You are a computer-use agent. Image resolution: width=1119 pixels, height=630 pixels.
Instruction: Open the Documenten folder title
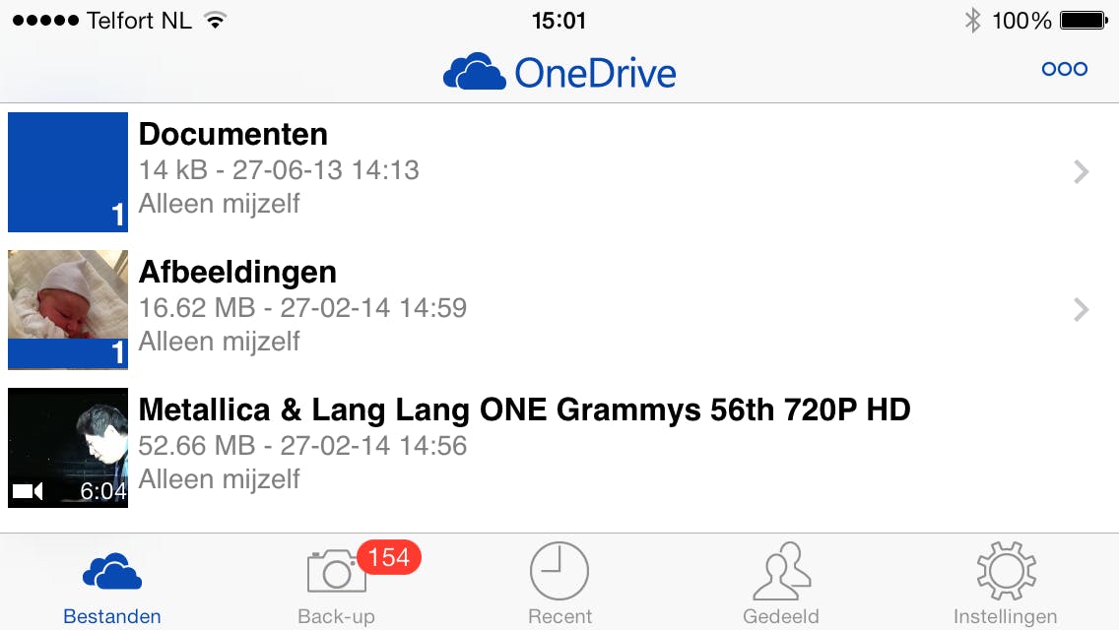pos(233,134)
